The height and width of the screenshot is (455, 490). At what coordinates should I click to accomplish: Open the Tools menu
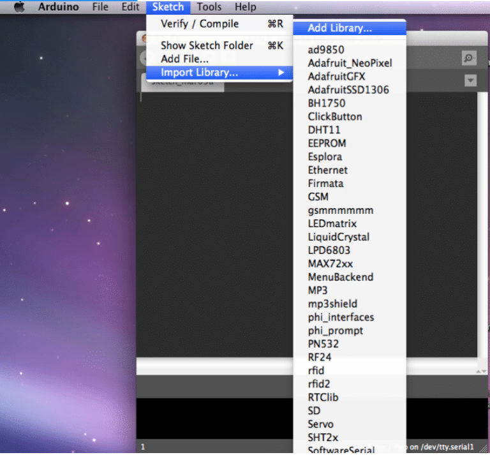[x=209, y=7]
